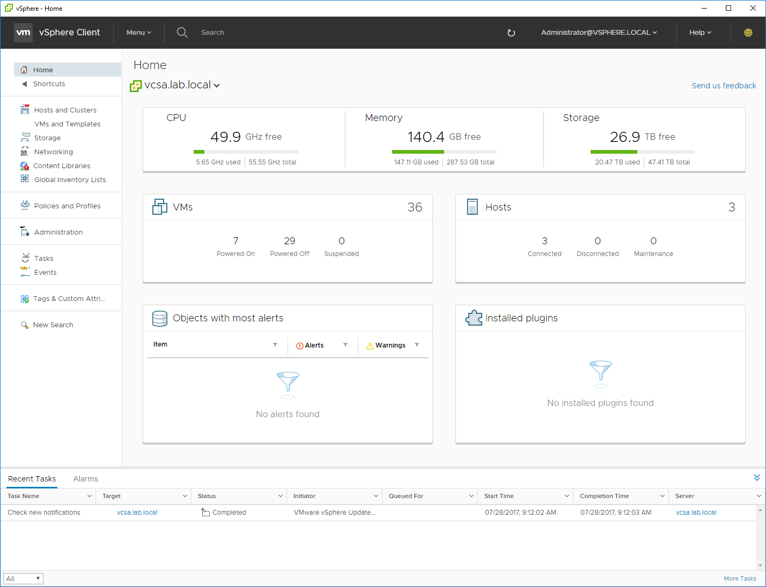Click the Content Libraries icon
766x587 pixels.
click(25, 165)
